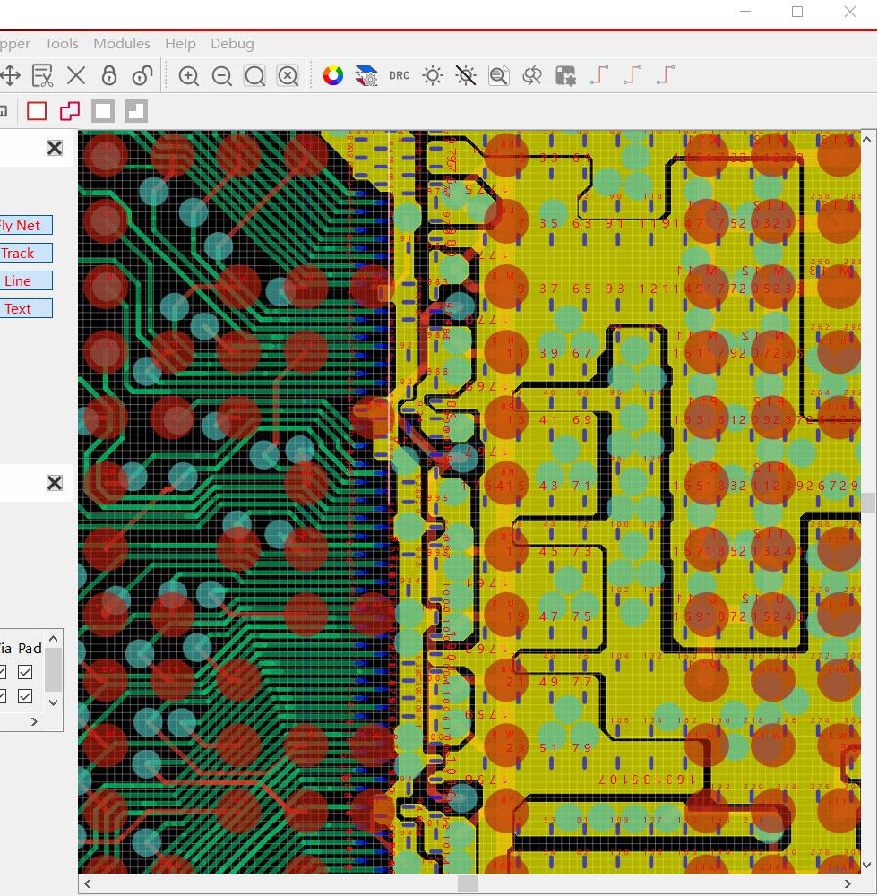Click the document search magnifier icon
The height and width of the screenshot is (896, 878).
point(499,75)
